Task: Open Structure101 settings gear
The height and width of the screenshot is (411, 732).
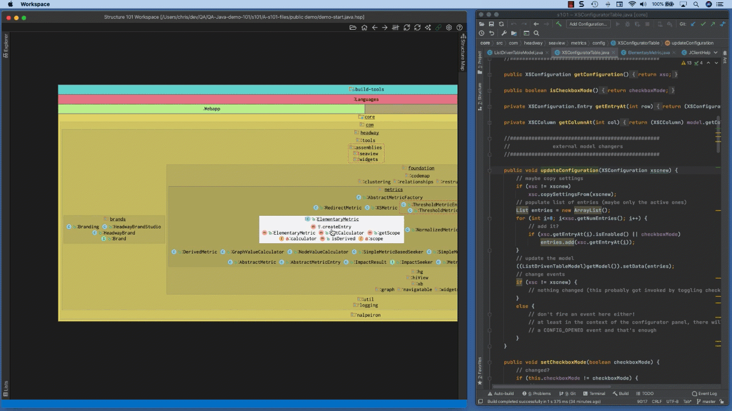Action: point(449,27)
